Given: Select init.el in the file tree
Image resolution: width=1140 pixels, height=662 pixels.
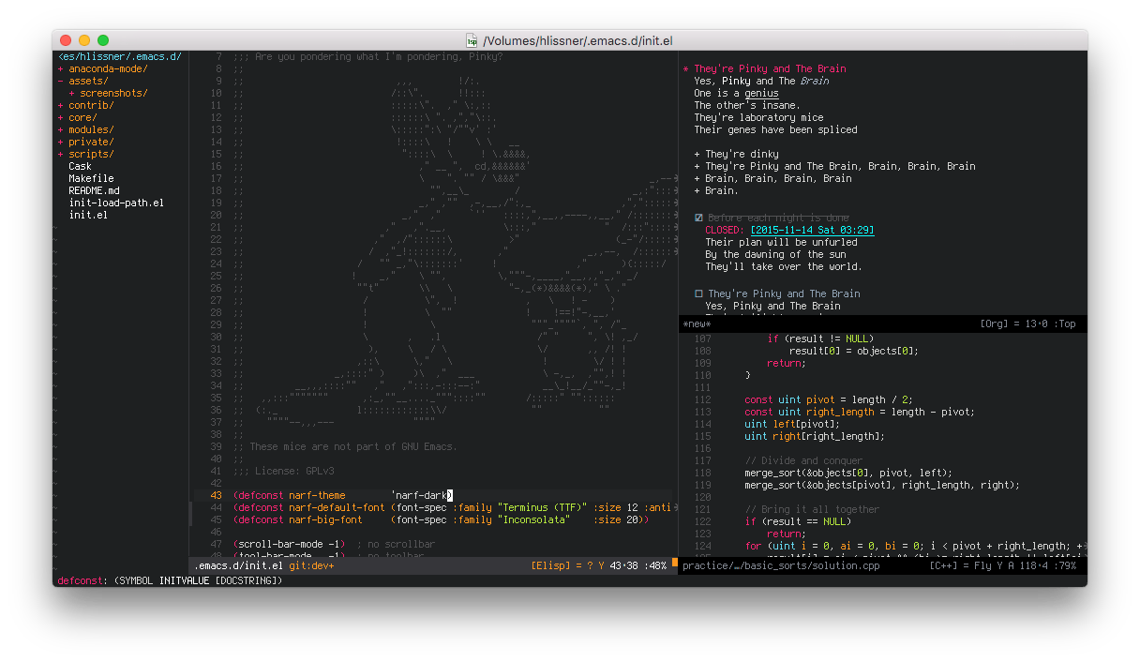Looking at the screenshot, I should (88, 215).
